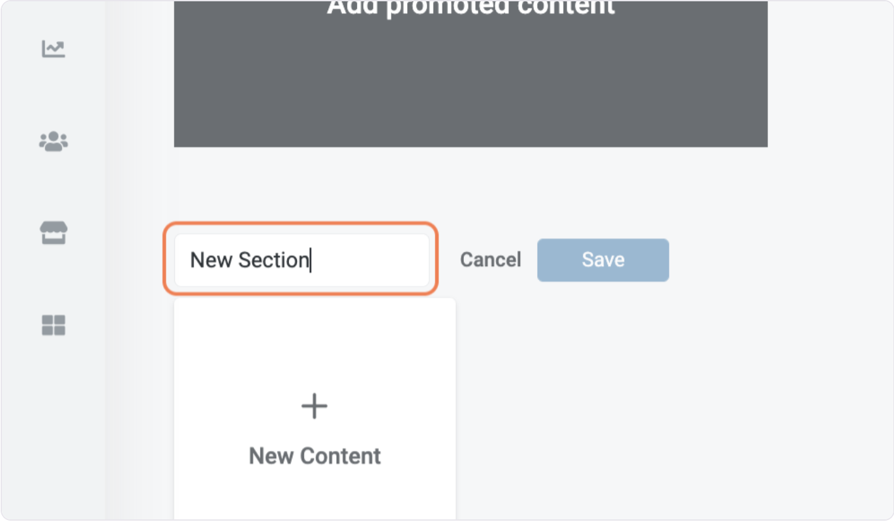Save the New Section title

[602, 260]
